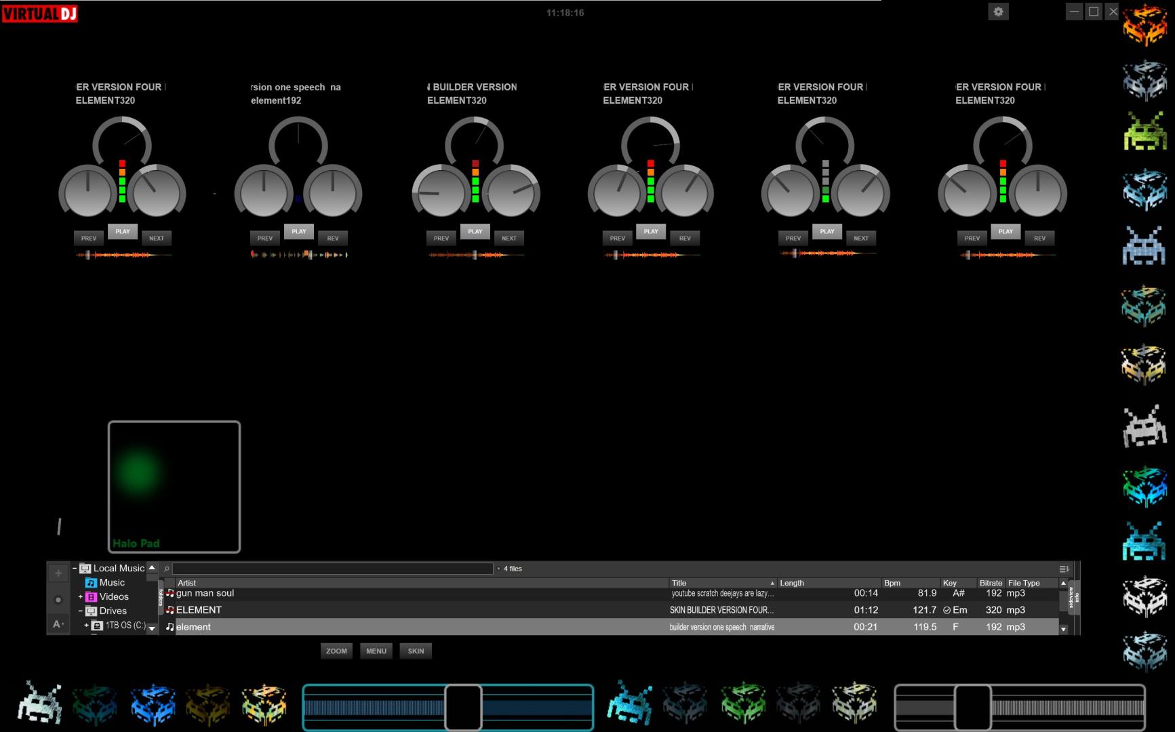This screenshot has width=1175, height=732.
Task: Select the uppercase ELEMENT track row
Action: [x=611, y=610]
